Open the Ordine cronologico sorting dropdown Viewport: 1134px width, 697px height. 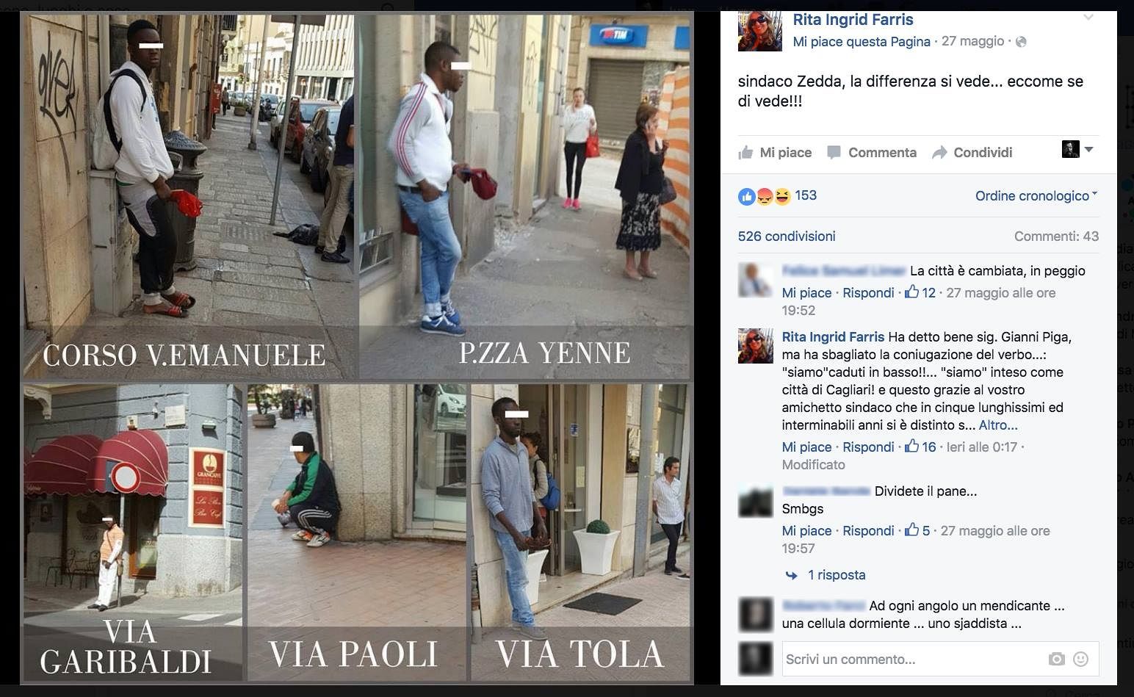tap(1036, 196)
